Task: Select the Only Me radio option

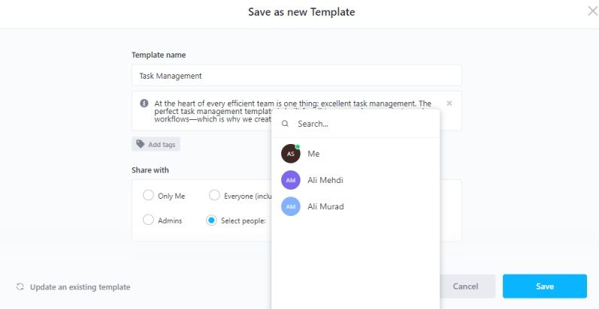Action: [x=148, y=196]
